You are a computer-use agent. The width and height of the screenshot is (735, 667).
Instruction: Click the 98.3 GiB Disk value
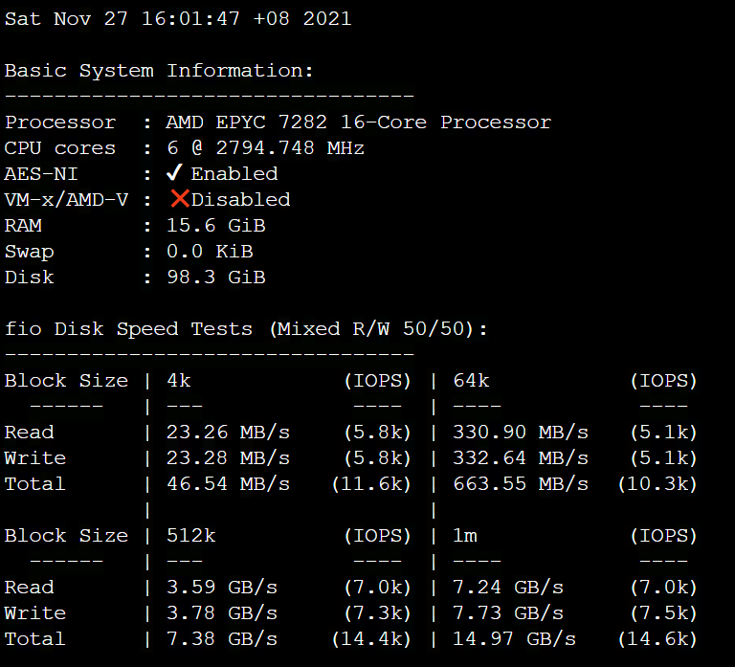(x=216, y=277)
